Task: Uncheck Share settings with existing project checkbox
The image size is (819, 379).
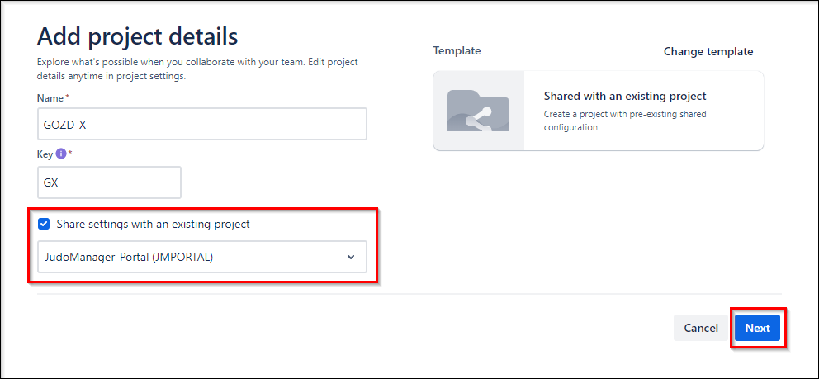Action: click(44, 225)
